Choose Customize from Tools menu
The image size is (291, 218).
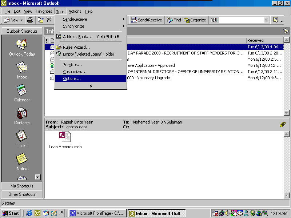[x=91, y=72]
